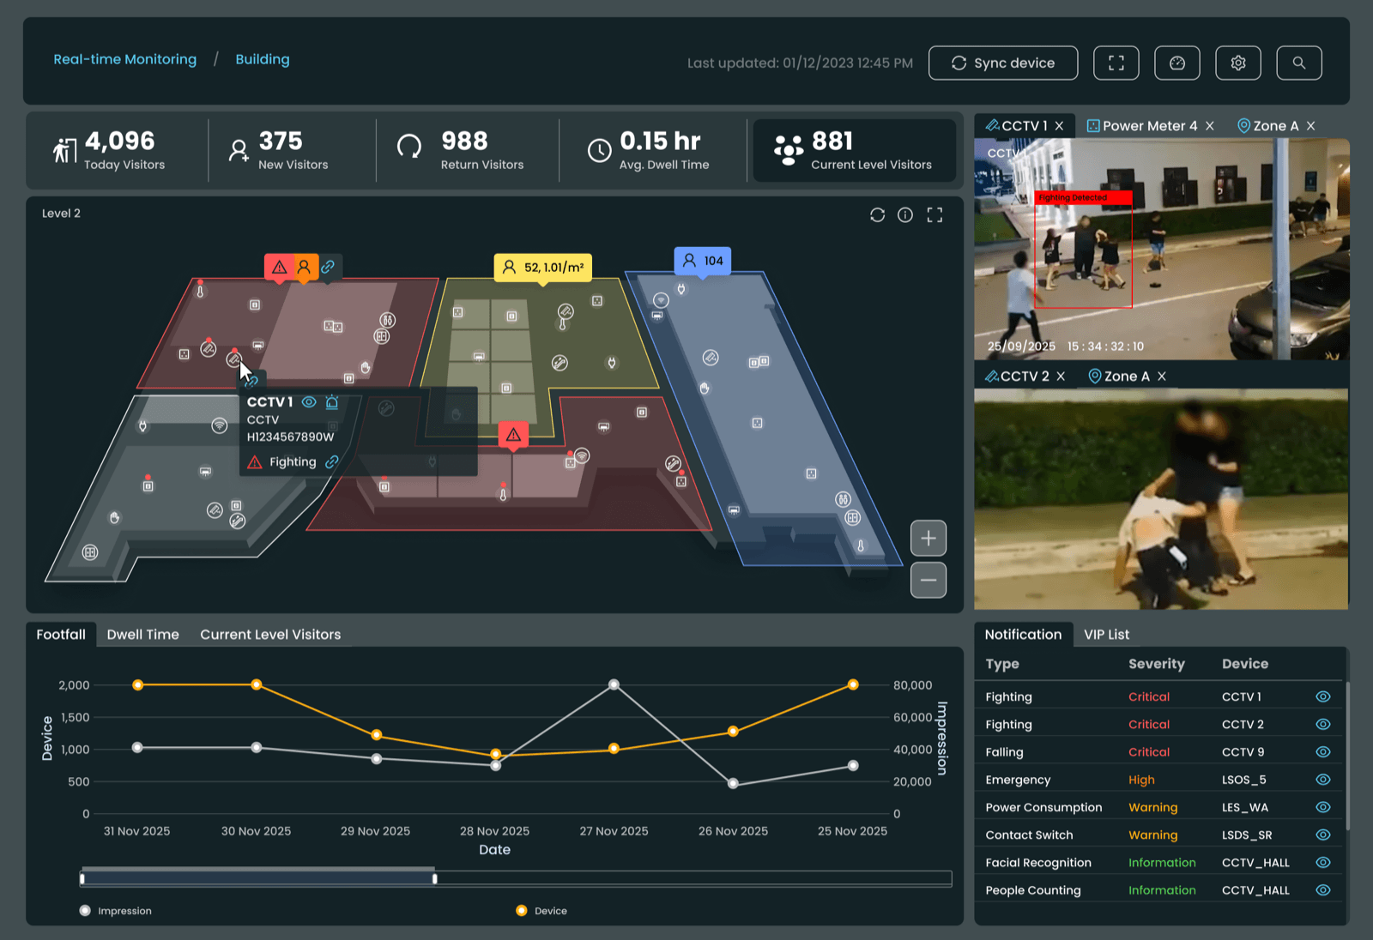The image size is (1373, 940).
Task: View Falling CCTV 9 notification eye icon
Action: 1322,751
